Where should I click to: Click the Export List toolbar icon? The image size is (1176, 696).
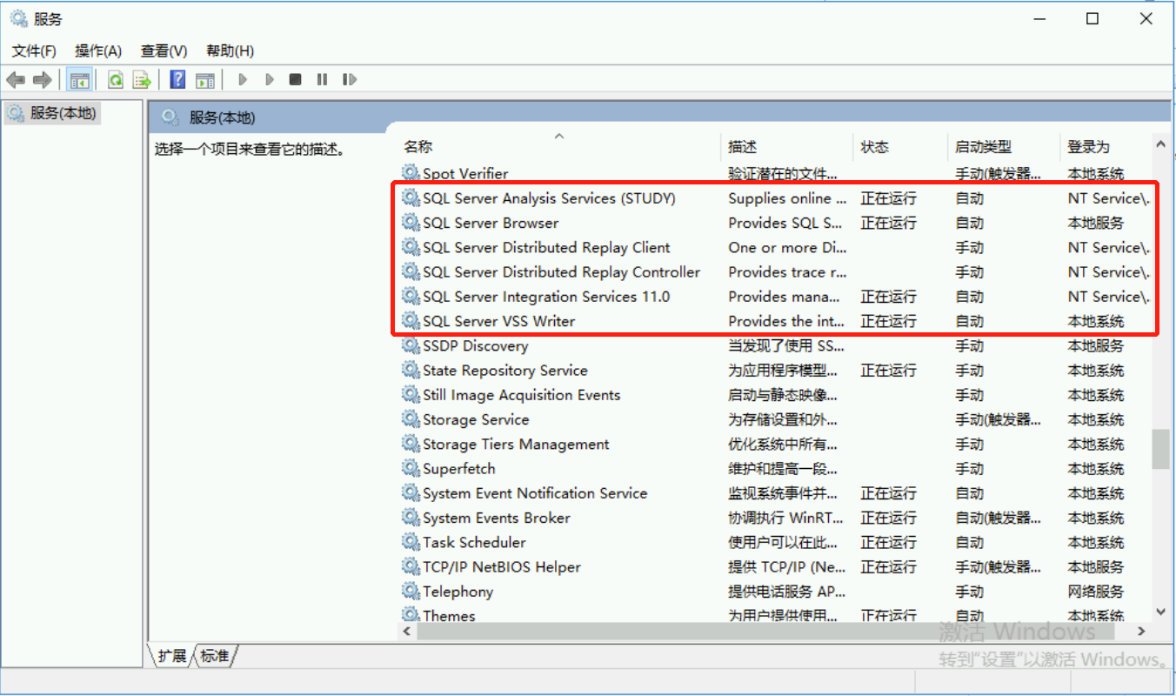pyautogui.click(x=142, y=80)
